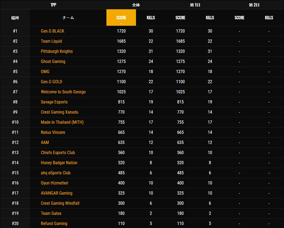The width and height of the screenshot is (284, 228).
Task: Select the TPP header label
Action: click(x=53, y=5)
